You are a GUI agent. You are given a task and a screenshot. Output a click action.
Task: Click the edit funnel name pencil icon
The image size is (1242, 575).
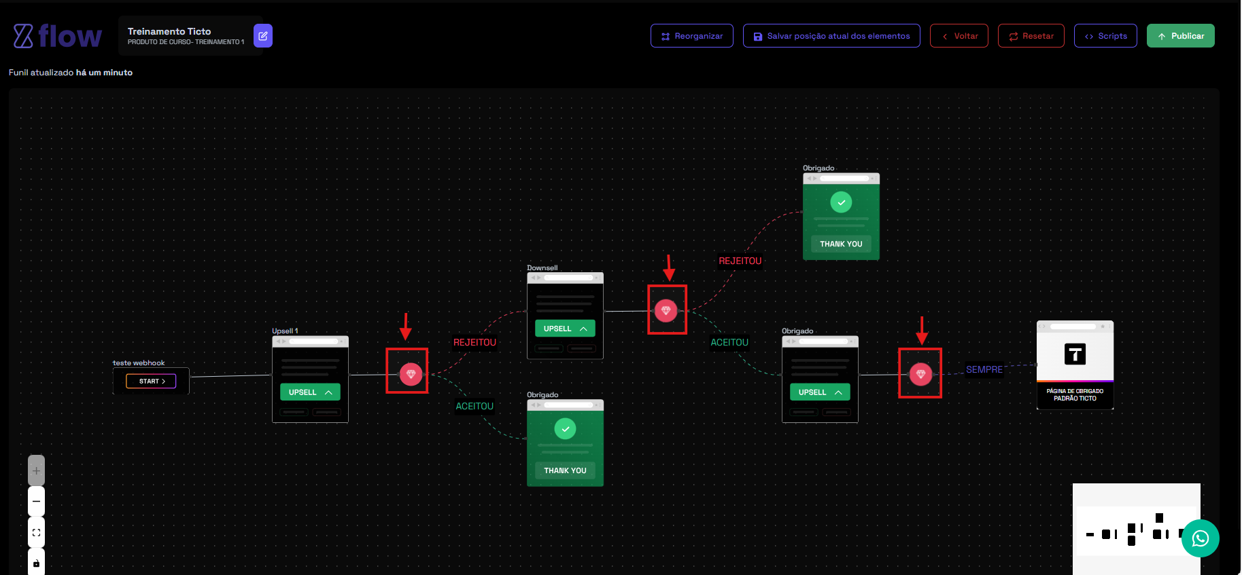coord(262,36)
